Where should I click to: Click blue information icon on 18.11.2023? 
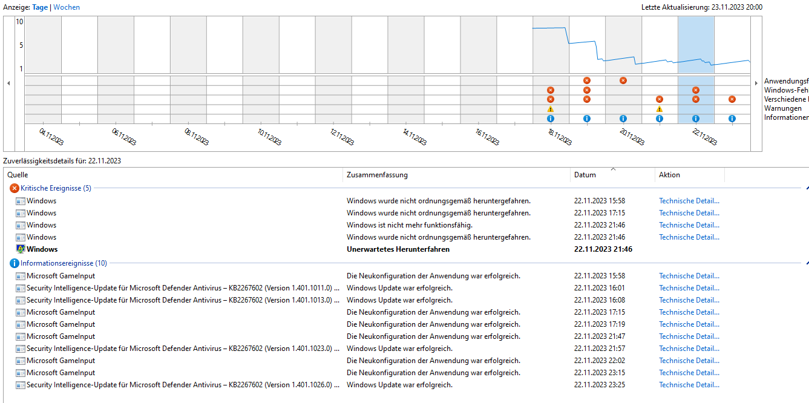pos(551,119)
